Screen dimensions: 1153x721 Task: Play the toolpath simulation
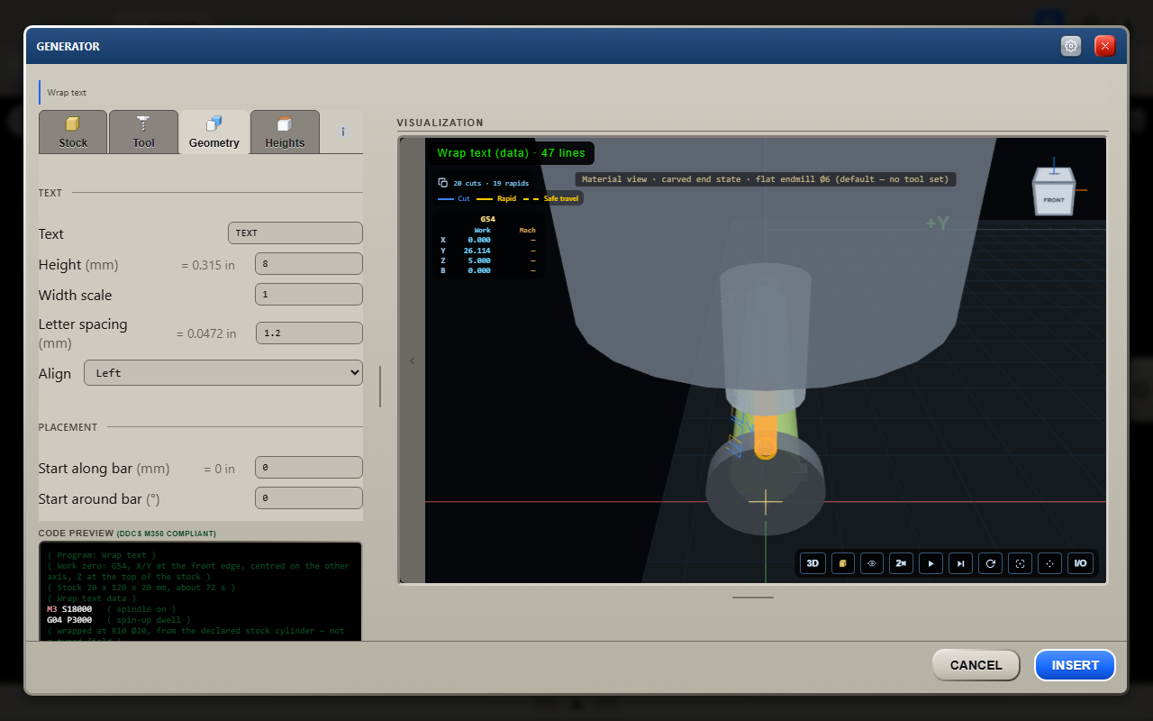931,563
